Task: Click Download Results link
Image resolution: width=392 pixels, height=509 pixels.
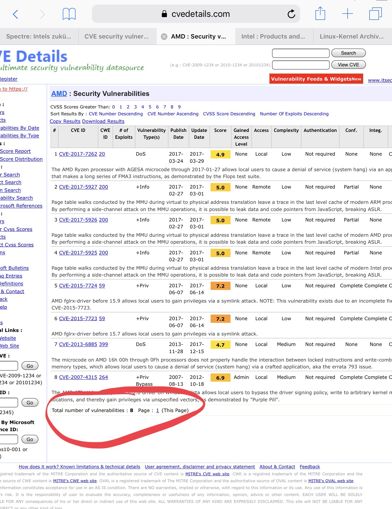Action: [x=103, y=121]
